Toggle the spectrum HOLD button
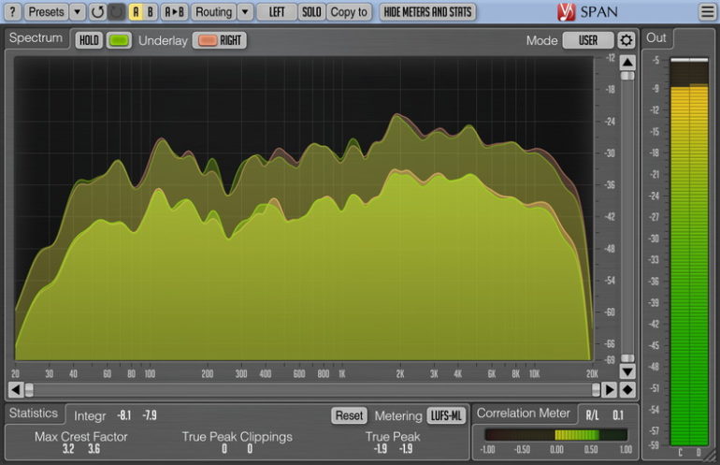This screenshot has height=465, width=720. point(89,40)
